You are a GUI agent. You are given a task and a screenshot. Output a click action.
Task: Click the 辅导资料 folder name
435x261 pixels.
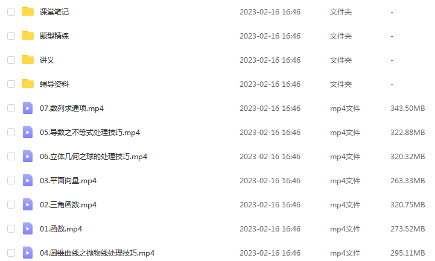pos(54,84)
